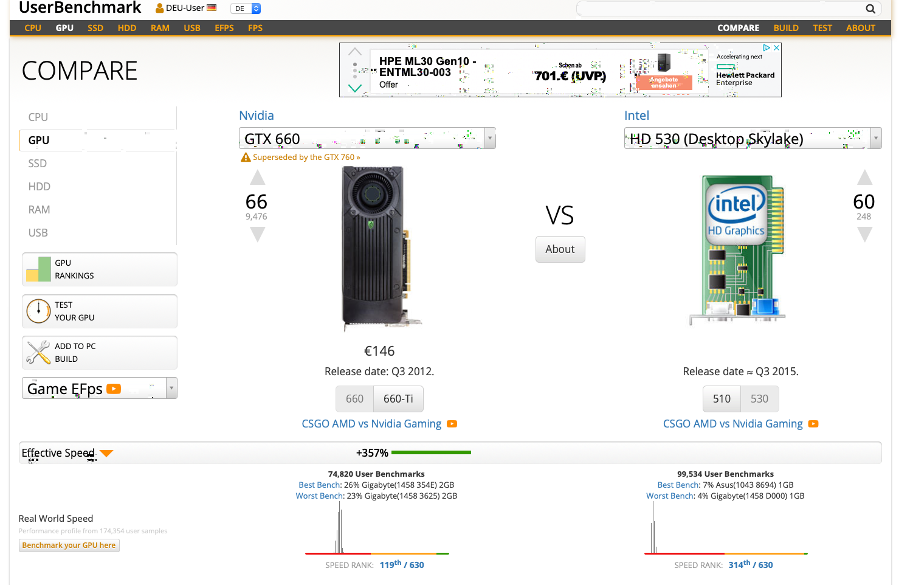Go to TEST in the top bar
Screen dimensions: 913x585
point(822,28)
